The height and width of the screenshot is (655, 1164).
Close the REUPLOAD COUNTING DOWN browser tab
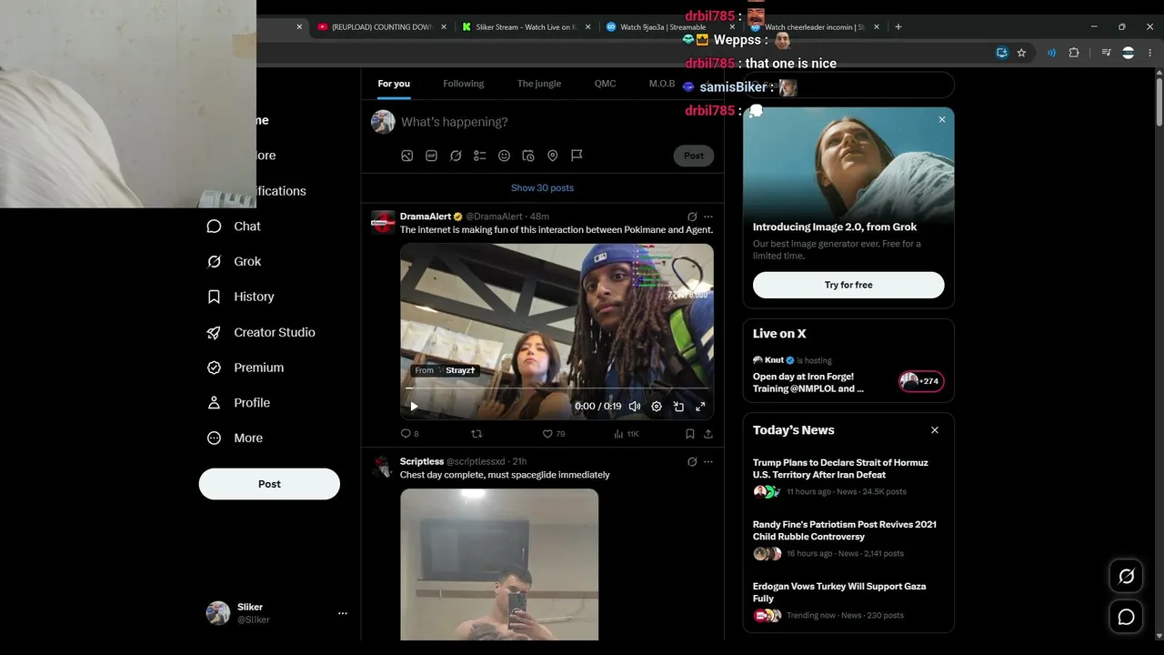coord(444,27)
